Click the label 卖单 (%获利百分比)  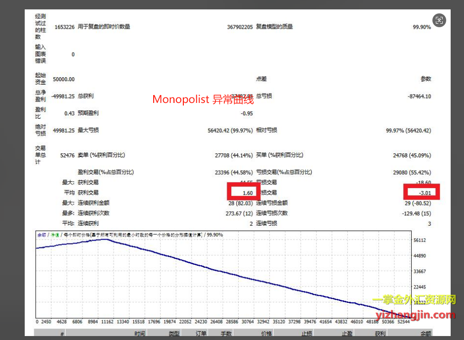pos(101,155)
